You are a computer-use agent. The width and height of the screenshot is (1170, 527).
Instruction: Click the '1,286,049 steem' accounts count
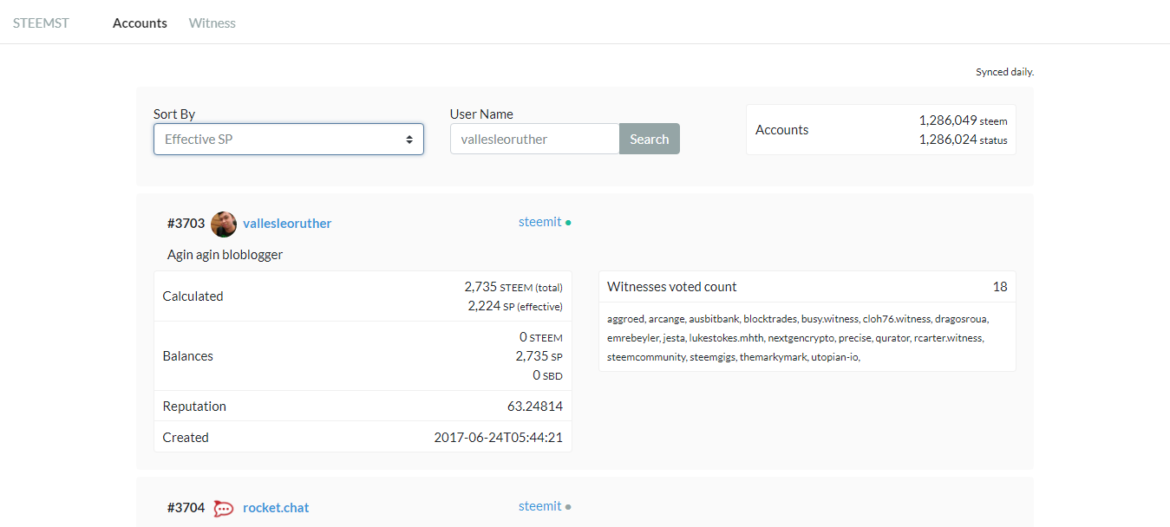coord(963,120)
